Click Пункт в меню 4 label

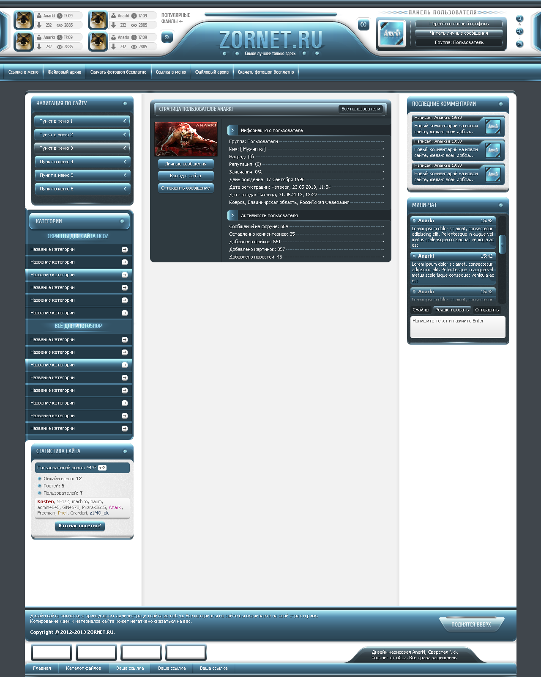click(x=56, y=162)
